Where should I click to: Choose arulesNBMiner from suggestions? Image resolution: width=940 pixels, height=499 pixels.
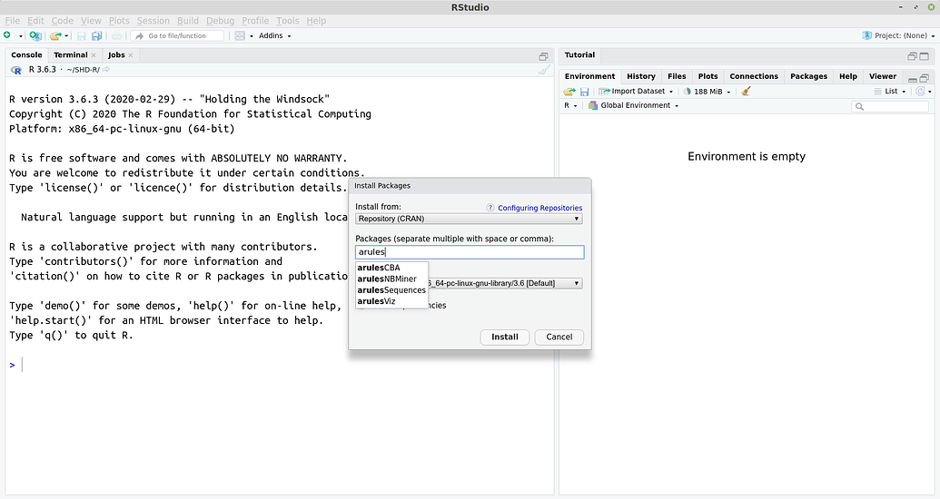[x=392, y=279]
